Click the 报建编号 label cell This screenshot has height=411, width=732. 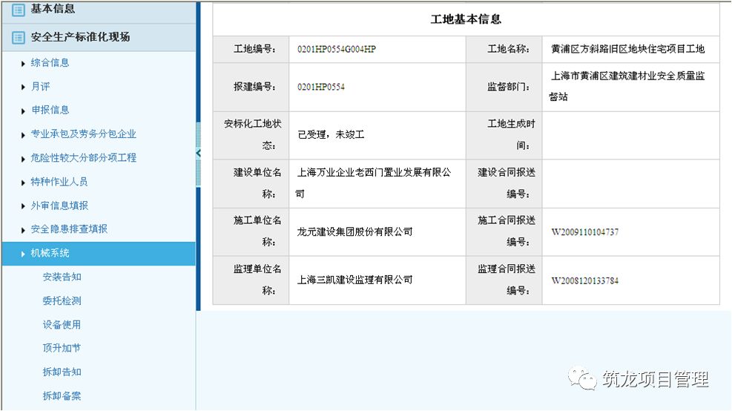251,87
